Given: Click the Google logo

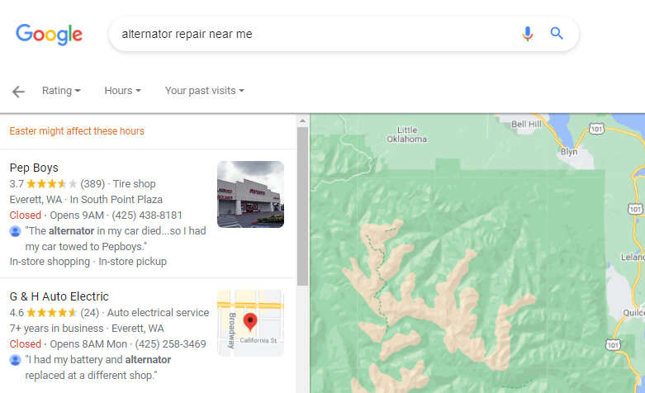Looking at the screenshot, I should [x=49, y=34].
